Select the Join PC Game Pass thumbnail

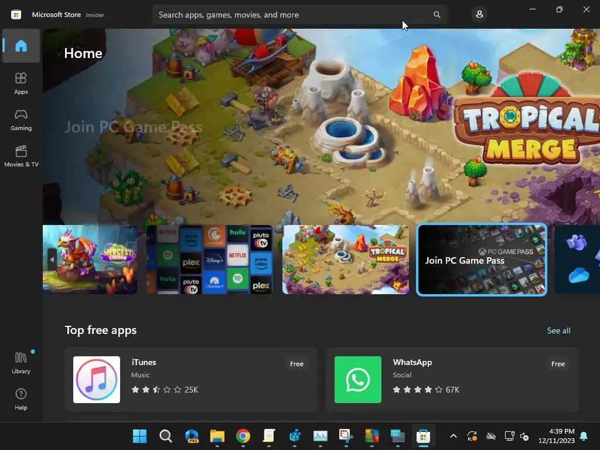pos(482,260)
